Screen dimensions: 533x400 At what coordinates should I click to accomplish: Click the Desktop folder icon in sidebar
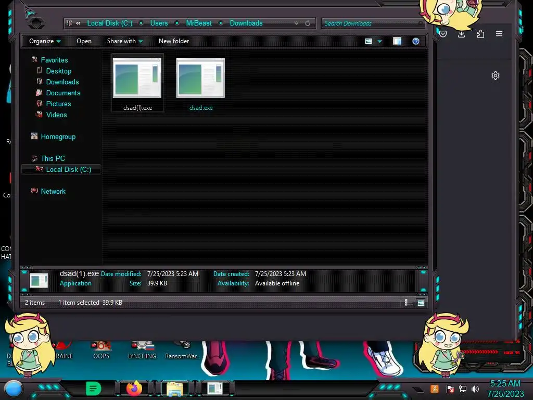(x=40, y=70)
